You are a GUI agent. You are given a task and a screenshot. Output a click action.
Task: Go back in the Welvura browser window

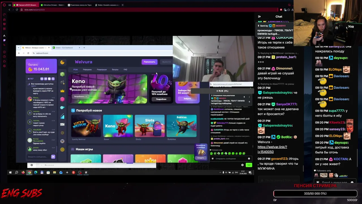(19, 53)
